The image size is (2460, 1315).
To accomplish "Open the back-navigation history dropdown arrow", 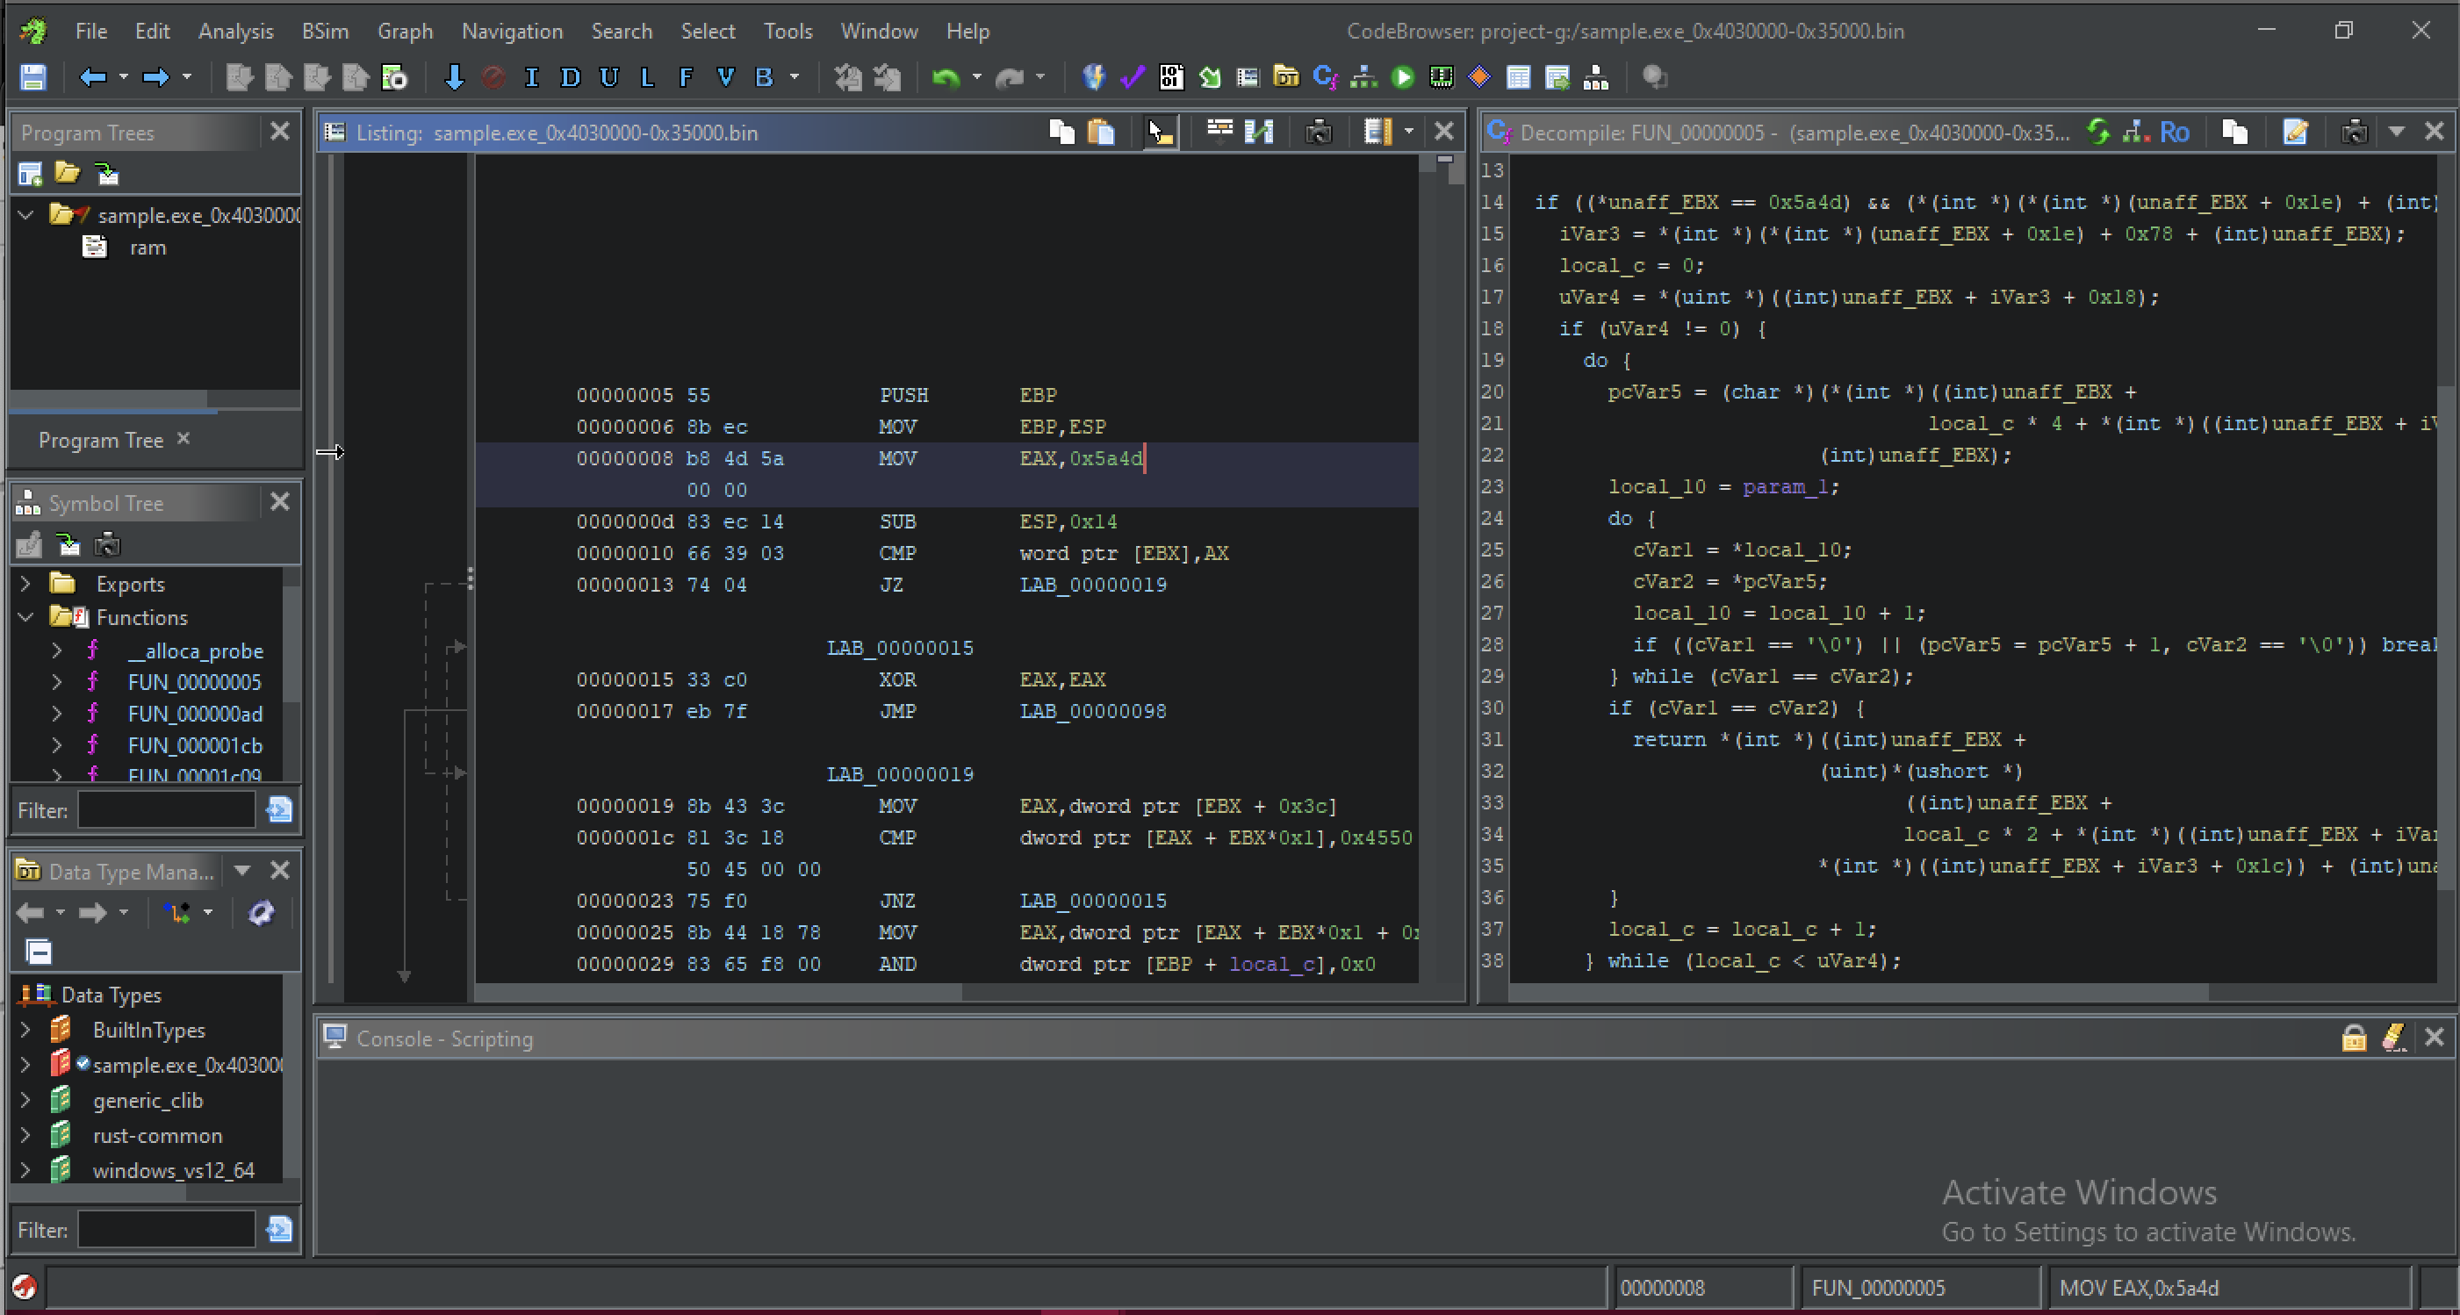I will coord(123,77).
